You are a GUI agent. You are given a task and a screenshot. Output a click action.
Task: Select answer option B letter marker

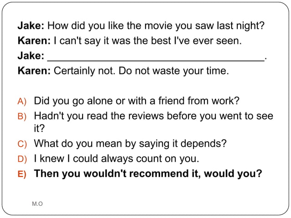click(x=22, y=116)
